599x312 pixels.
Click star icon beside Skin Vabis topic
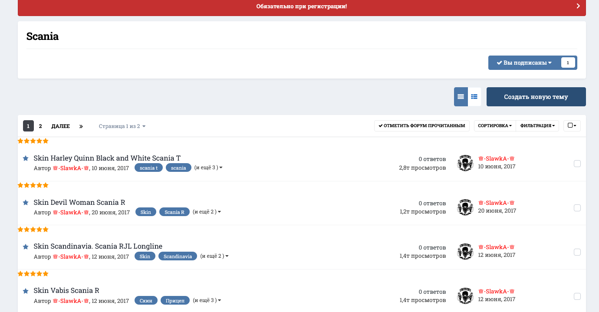click(26, 291)
